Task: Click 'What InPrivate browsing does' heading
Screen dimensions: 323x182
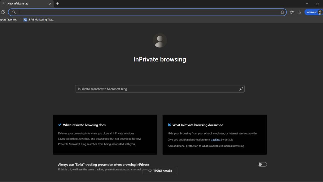Action: pos(84,125)
